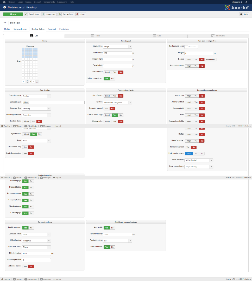Screen dimensions: 252x281
Task: Open the Transition effect dropdown
Action: pos(36,247)
